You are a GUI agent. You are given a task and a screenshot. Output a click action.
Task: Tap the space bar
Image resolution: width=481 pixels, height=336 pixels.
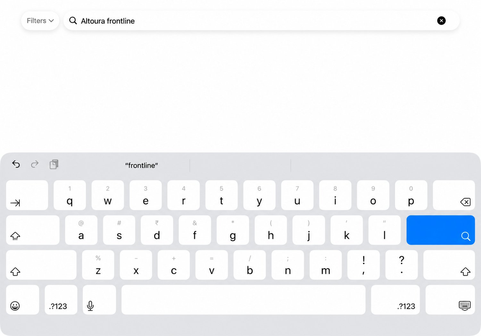click(244, 300)
